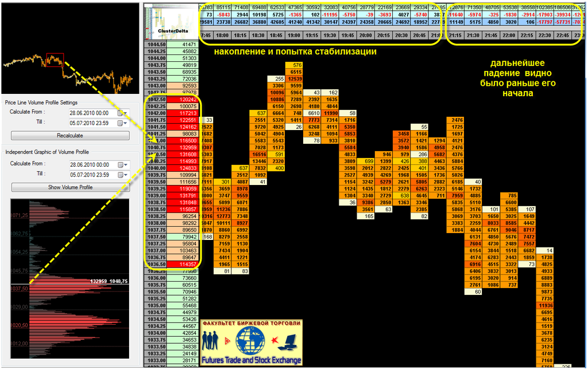Click the 1042.00 price row label
588x370 pixels.
pos(156,113)
